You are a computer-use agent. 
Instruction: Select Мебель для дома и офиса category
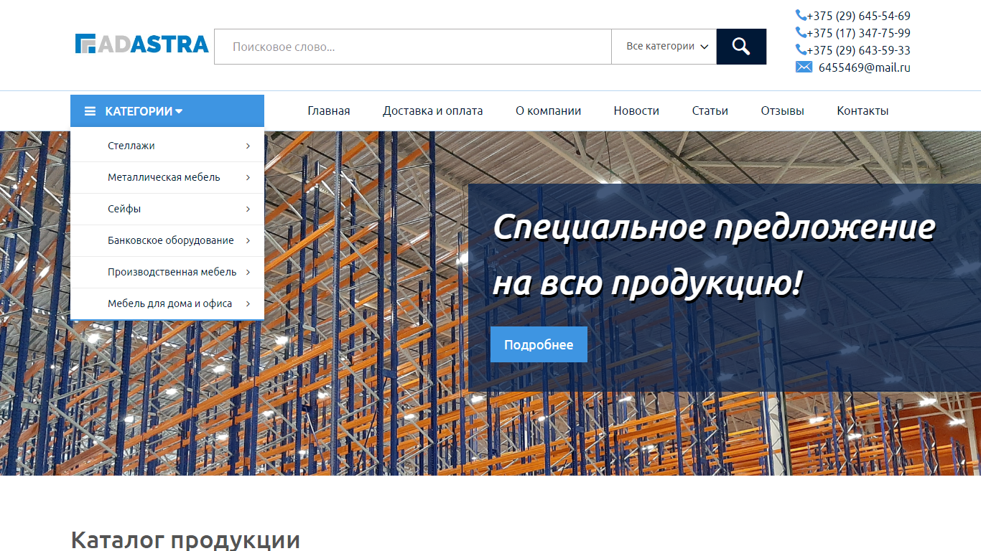[x=170, y=303]
